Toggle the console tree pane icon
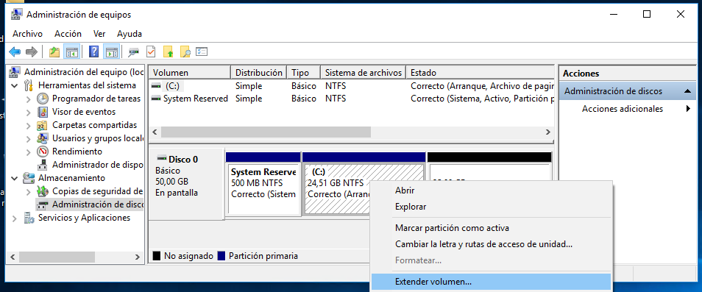The width and height of the screenshot is (702, 292). pos(71,52)
